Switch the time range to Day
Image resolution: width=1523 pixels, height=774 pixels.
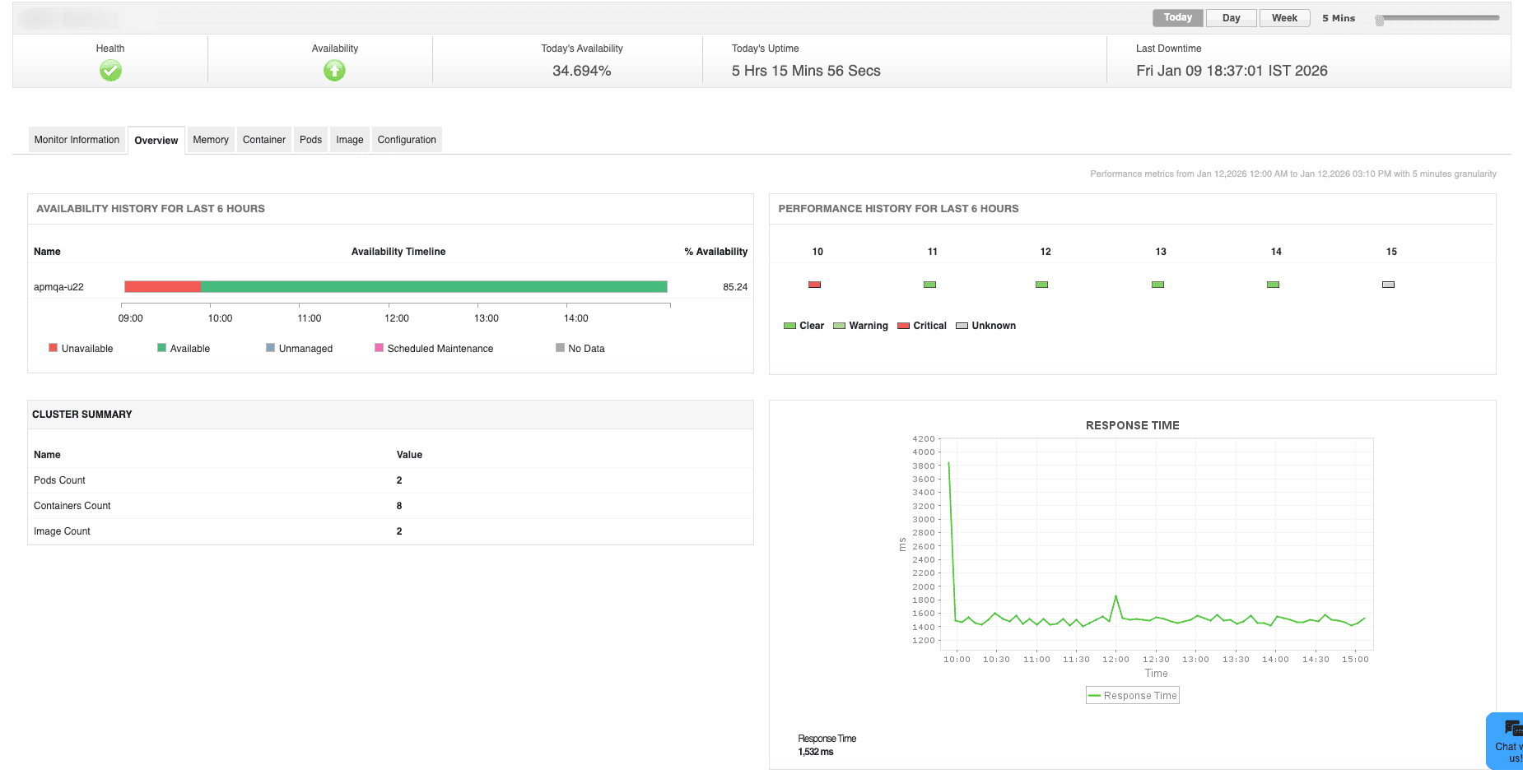pyautogui.click(x=1231, y=16)
